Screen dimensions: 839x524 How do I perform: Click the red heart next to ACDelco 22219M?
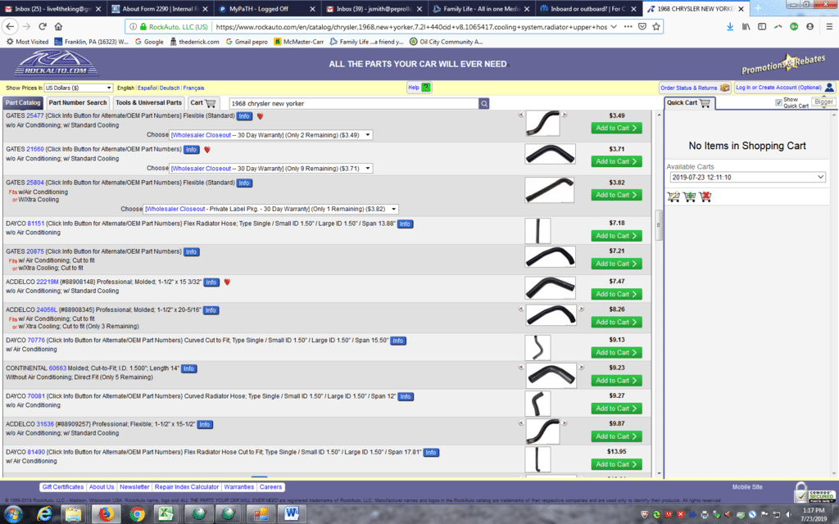[x=227, y=282]
